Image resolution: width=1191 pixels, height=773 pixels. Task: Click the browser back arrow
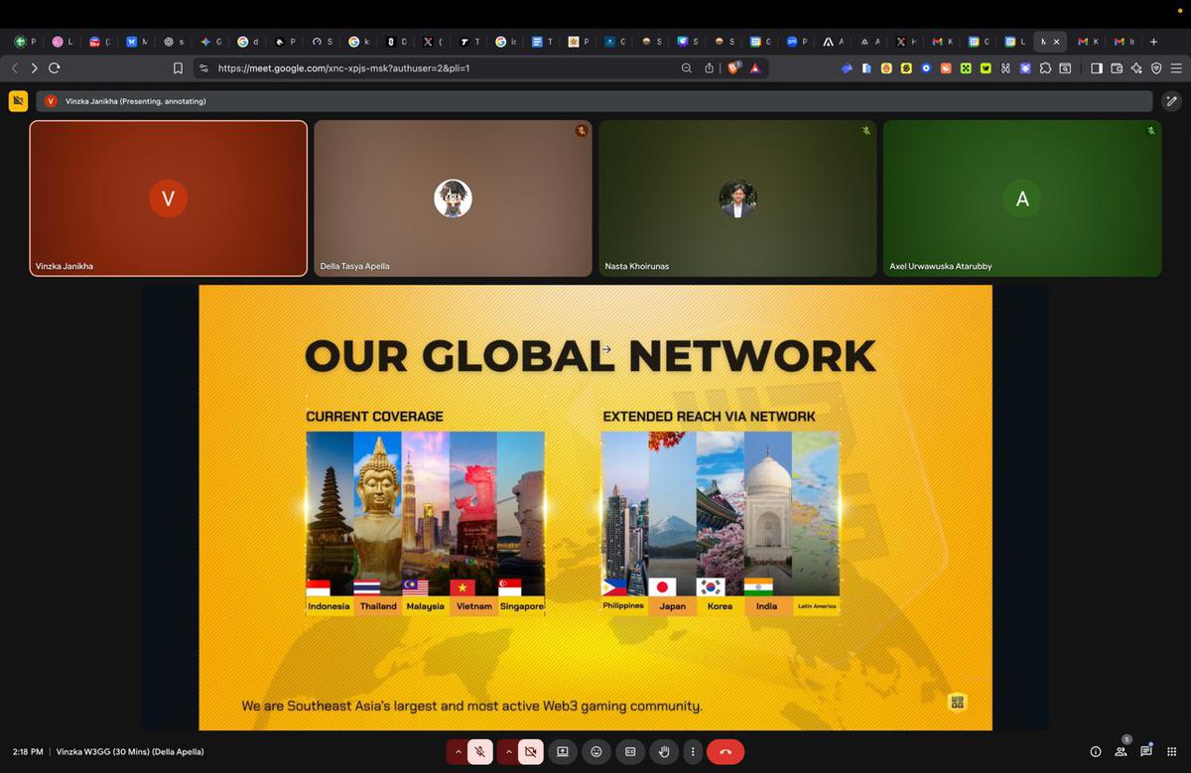pyautogui.click(x=14, y=67)
